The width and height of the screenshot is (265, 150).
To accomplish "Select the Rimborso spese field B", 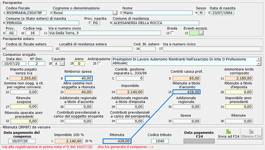I will (79, 78).
